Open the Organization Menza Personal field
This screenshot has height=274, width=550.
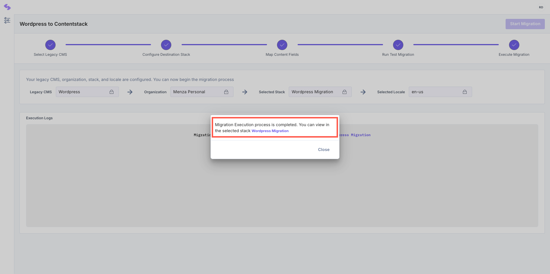point(202,92)
